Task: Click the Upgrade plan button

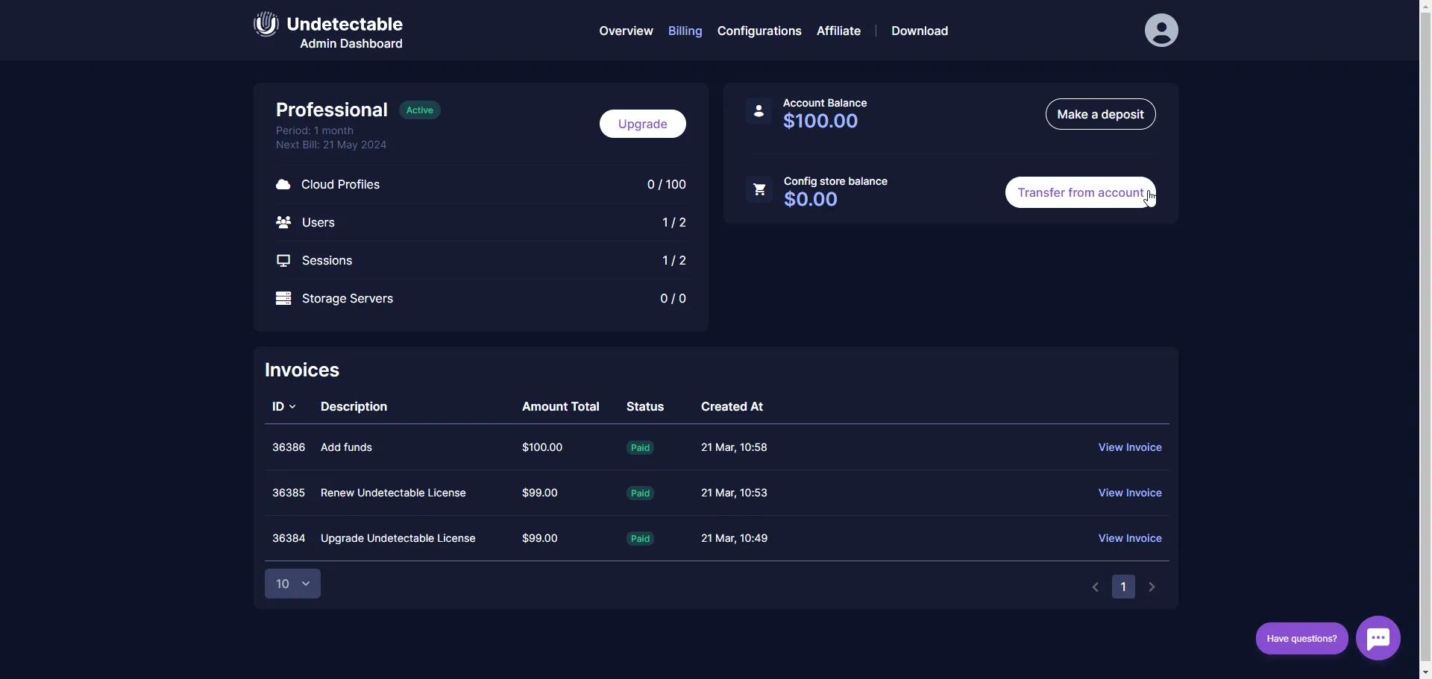Action: 643,124
